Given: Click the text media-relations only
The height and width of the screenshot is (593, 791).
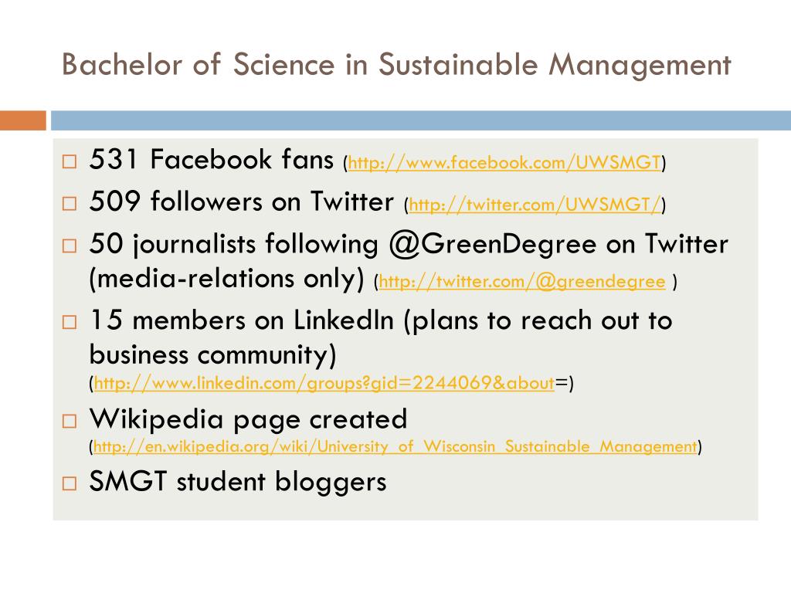Looking at the screenshot, I should pyautogui.click(x=226, y=279).
